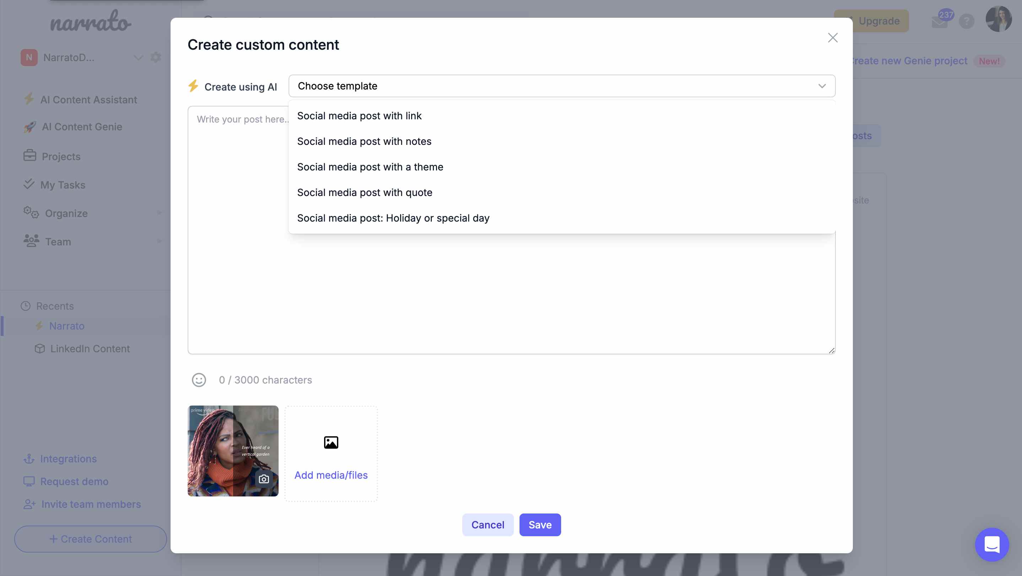Click the monitor icon for Request demo

pyautogui.click(x=29, y=481)
